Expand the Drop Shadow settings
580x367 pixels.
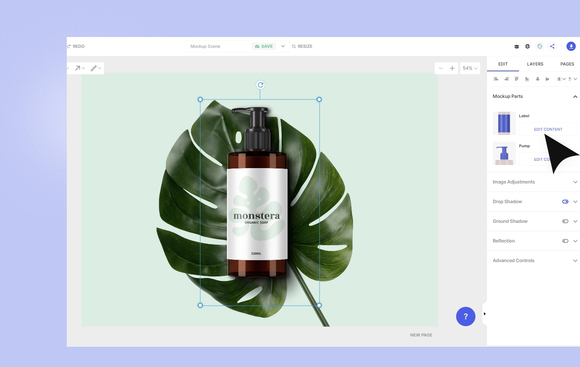[575, 202]
